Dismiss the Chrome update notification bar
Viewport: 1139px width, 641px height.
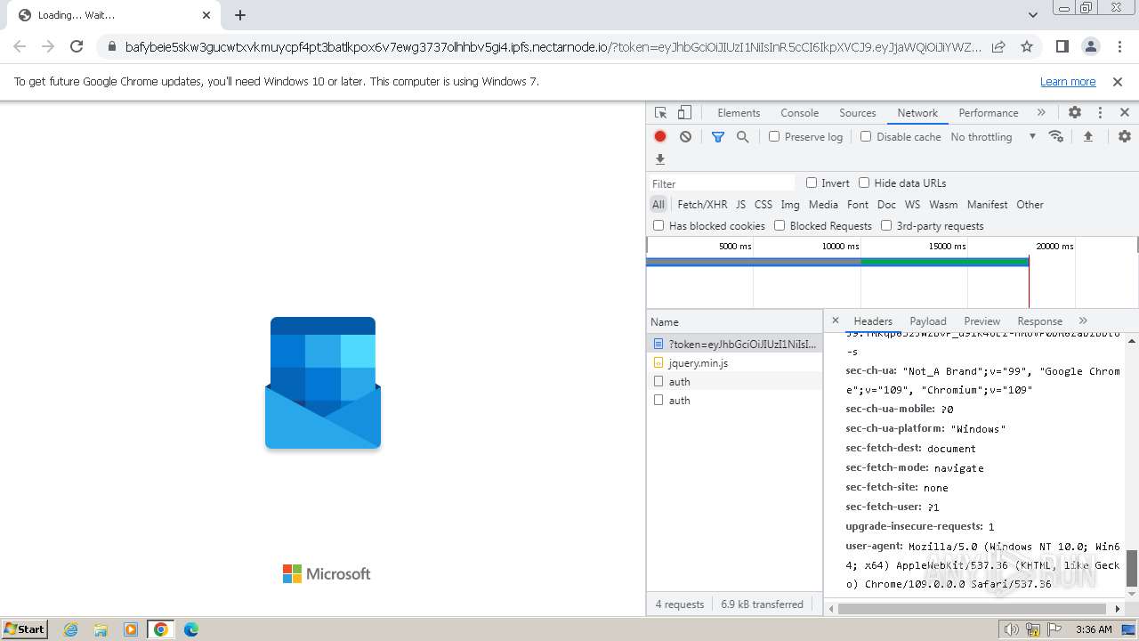tap(1118, 82)
